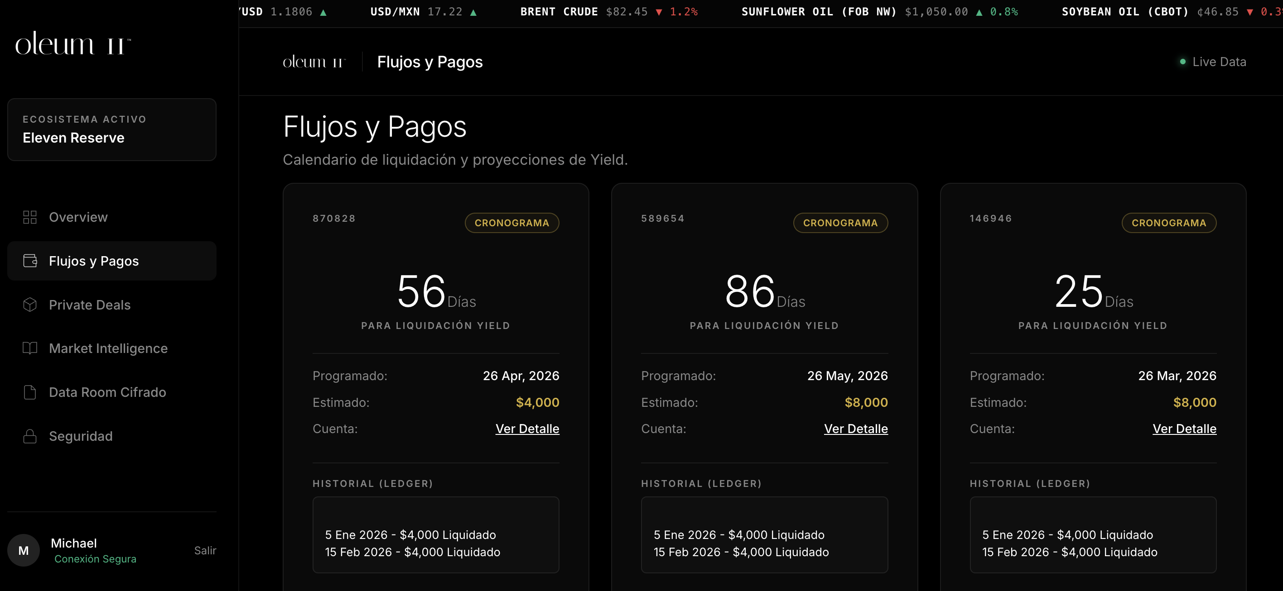Viewport: 1283px width, 591px height.
Task: Click the Market Intelligence book icon
Action: tap(29, 348)
